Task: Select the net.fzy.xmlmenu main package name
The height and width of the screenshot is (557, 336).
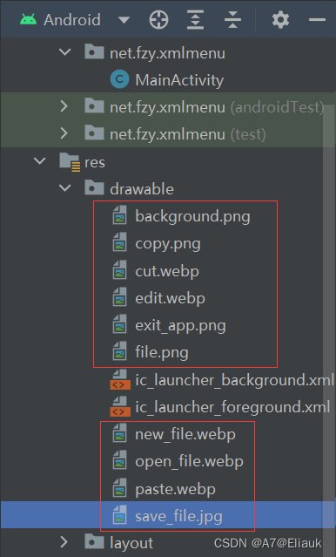Action: 167,53
